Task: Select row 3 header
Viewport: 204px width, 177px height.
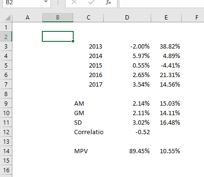Action: click(6, 46)
